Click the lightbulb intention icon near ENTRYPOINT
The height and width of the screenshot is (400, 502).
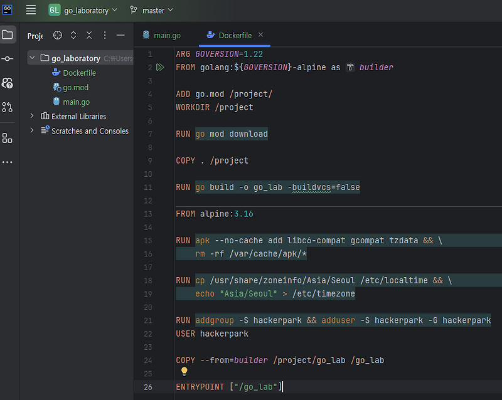point(184,372)
